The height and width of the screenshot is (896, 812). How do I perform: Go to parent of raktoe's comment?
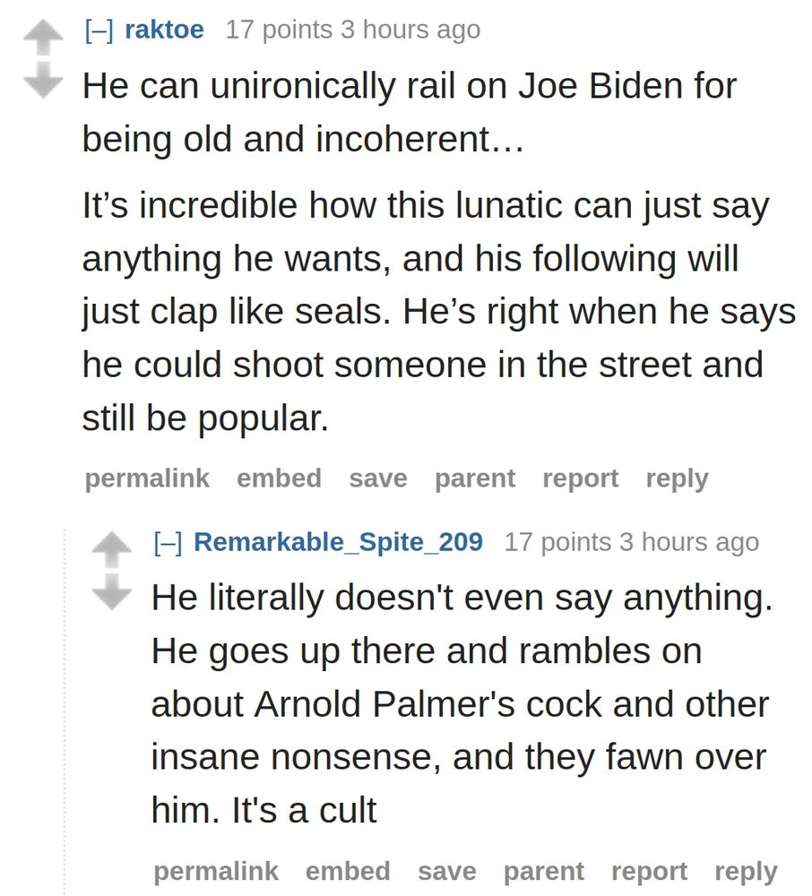point(474,478)
